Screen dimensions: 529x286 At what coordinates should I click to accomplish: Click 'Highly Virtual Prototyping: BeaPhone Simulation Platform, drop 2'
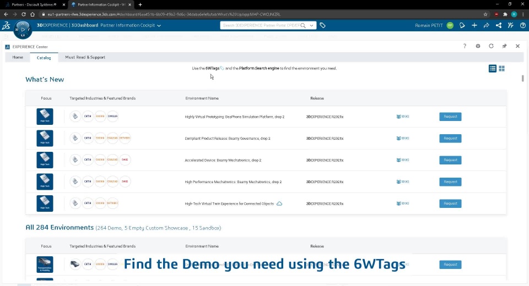pyautogui.click(x=235, y=117)
